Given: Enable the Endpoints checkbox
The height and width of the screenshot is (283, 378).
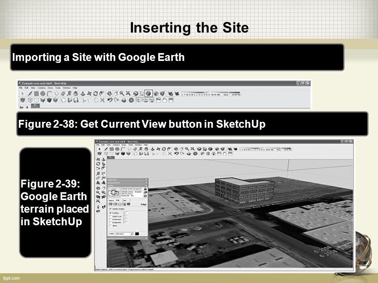Looking at the screenshot, I should coord(110,222).
